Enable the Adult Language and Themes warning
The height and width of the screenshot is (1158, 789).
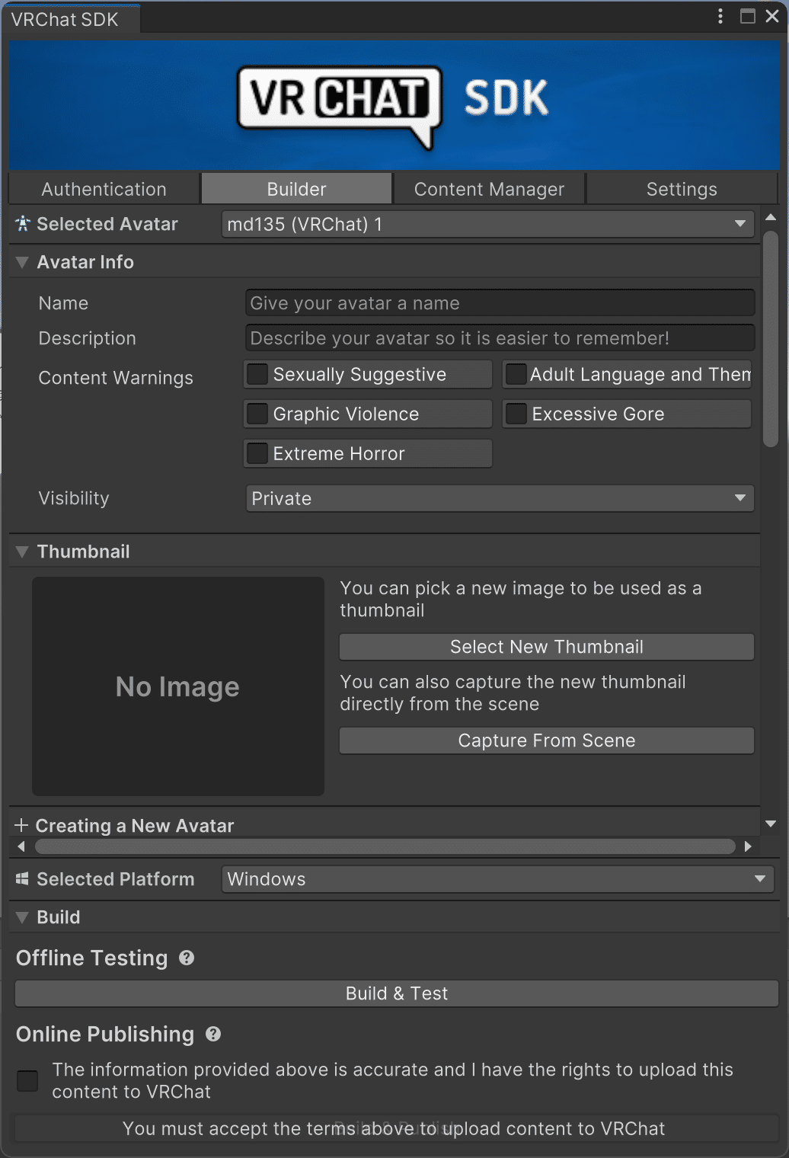516,374
